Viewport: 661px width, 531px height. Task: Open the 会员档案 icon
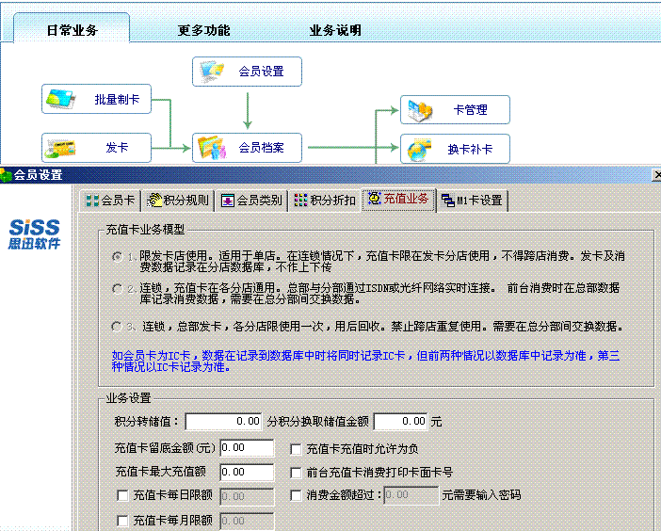213,148
